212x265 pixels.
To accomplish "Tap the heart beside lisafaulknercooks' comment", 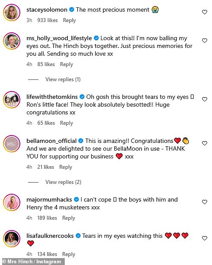I will (x=205, y=238).
